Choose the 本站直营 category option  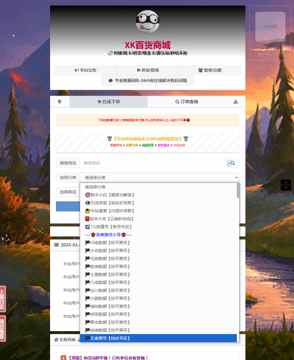tap(158, 211)
